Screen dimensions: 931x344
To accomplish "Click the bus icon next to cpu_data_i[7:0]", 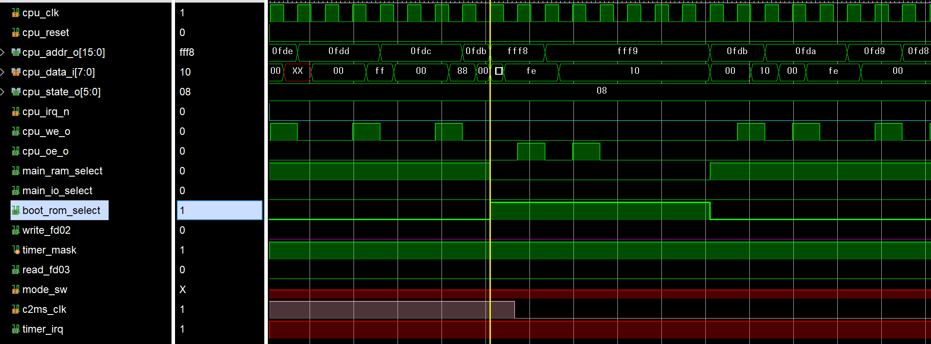I will pos(16,72).
